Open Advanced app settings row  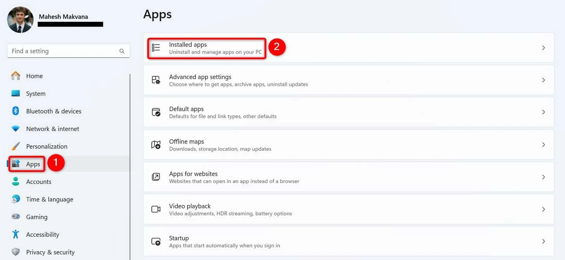(x=349, y=80)
